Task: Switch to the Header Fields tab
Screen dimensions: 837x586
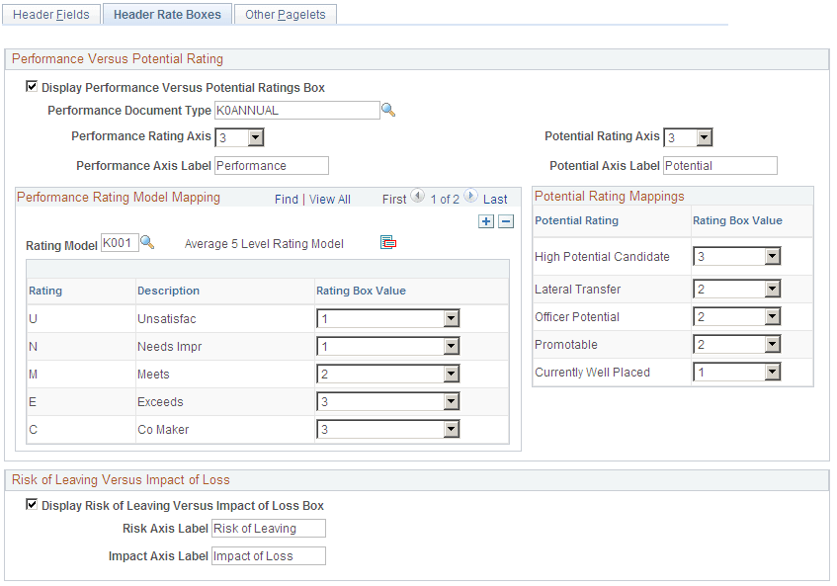Action: coord(50,14)
